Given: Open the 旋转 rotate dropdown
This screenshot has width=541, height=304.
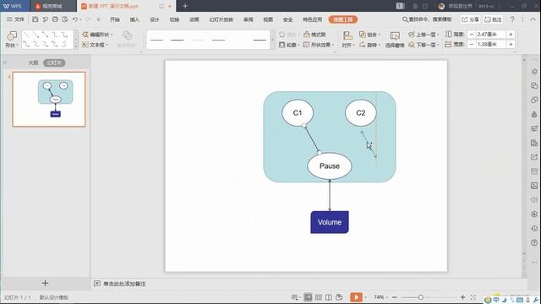Looking at the screenshot, I should pos(370,45).
